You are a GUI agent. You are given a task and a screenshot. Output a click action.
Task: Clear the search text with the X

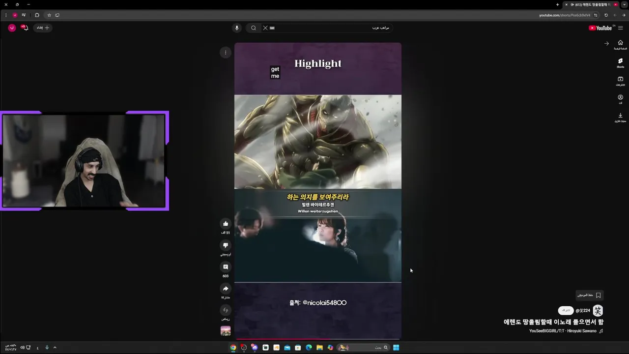coord(265,28)
